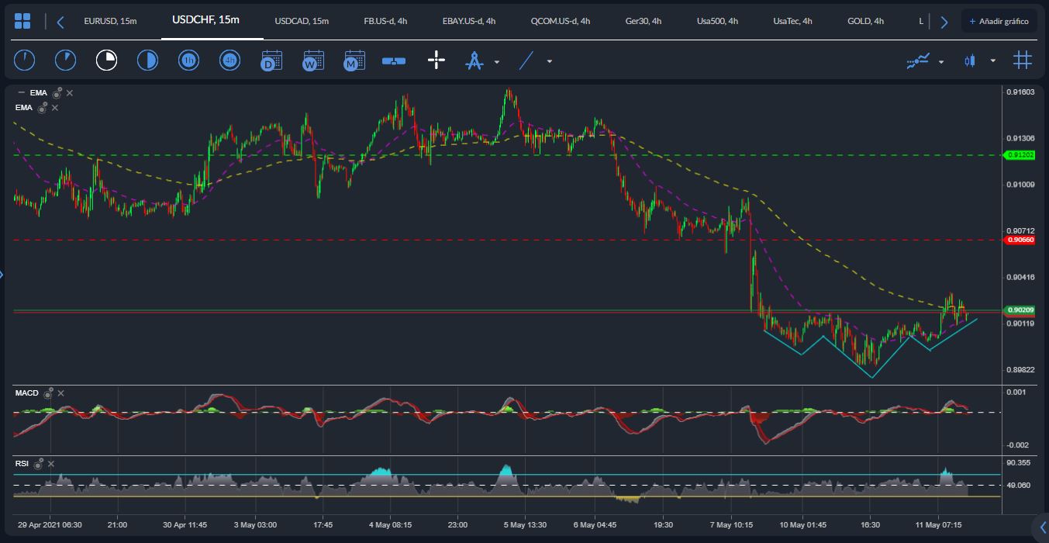Choose the monthly (M) calendar timeframe
This screenshot has width=1049, height=543.
click(354, 60)
